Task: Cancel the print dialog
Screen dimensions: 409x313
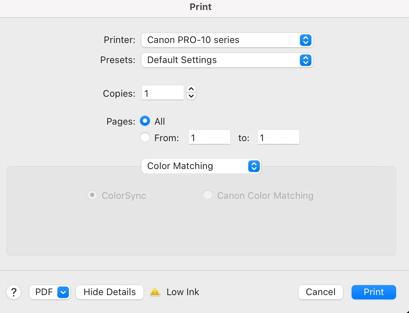Action: click(320, 292)
